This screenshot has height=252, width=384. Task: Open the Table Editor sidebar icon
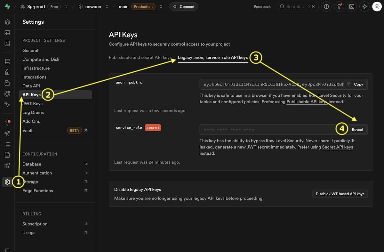[7, 33]
